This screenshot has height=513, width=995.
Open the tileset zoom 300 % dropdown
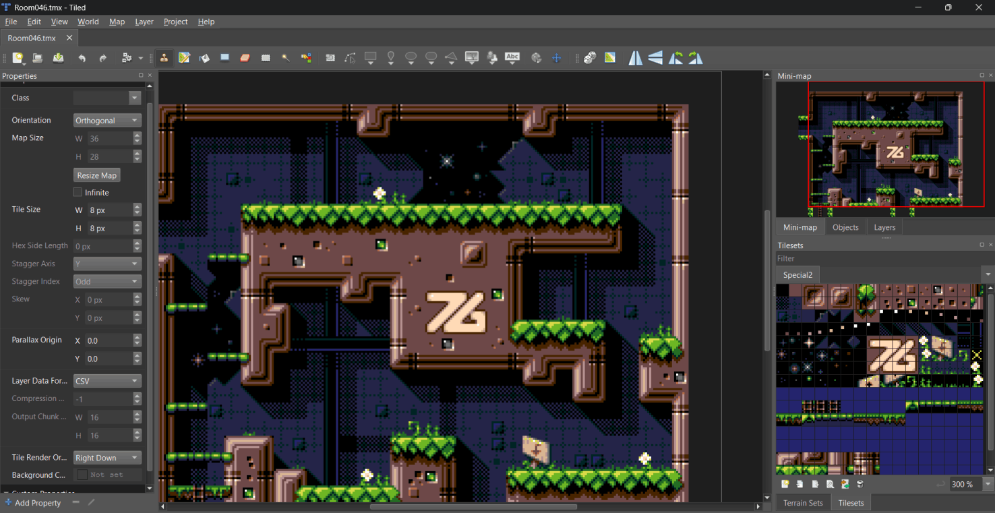[988, 484]
